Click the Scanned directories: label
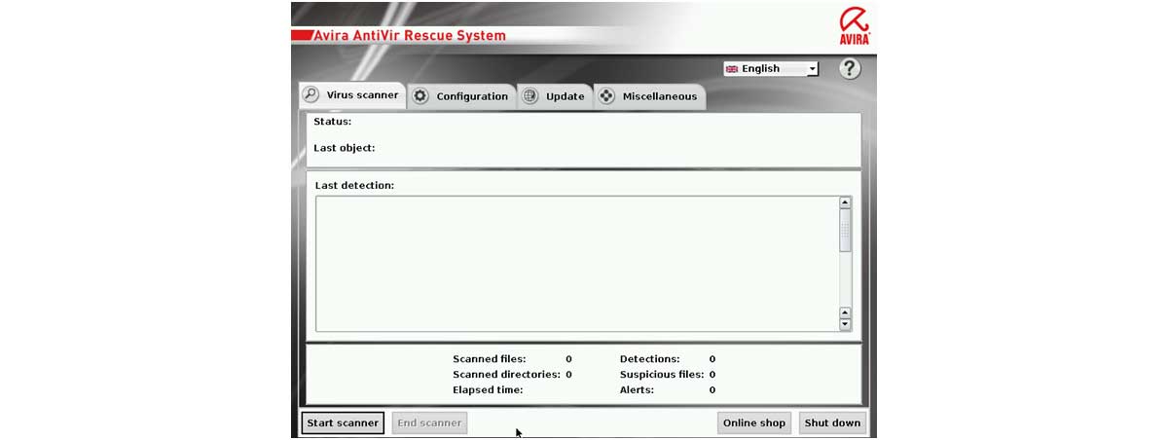The image size is (1168, 440). [x=506, y=374]
